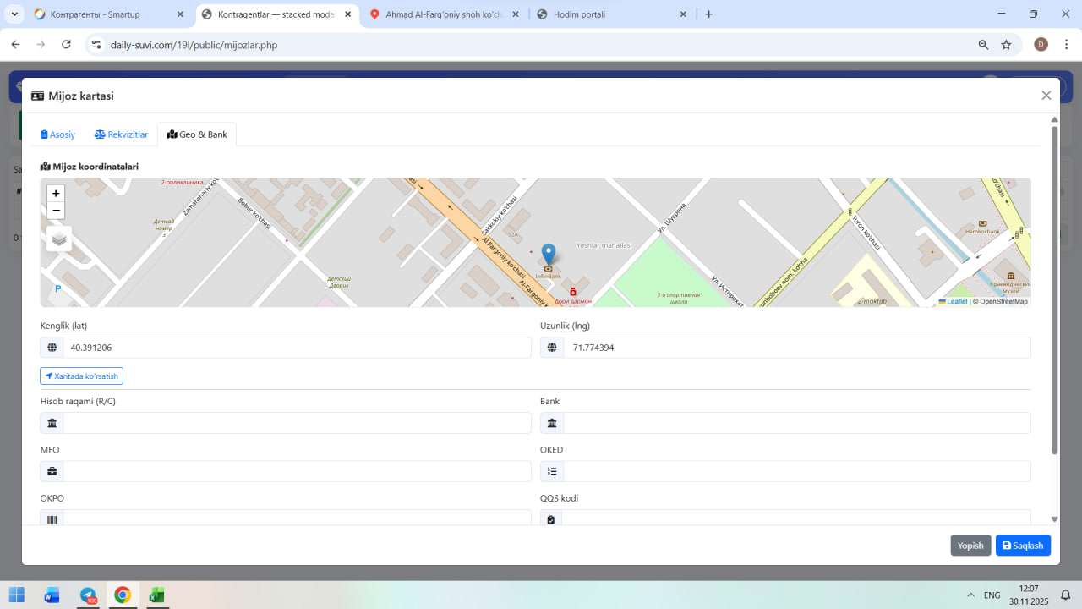Screen dimensions: 1082x609
Task: Zoom out on the map
Action: [56, 211]
